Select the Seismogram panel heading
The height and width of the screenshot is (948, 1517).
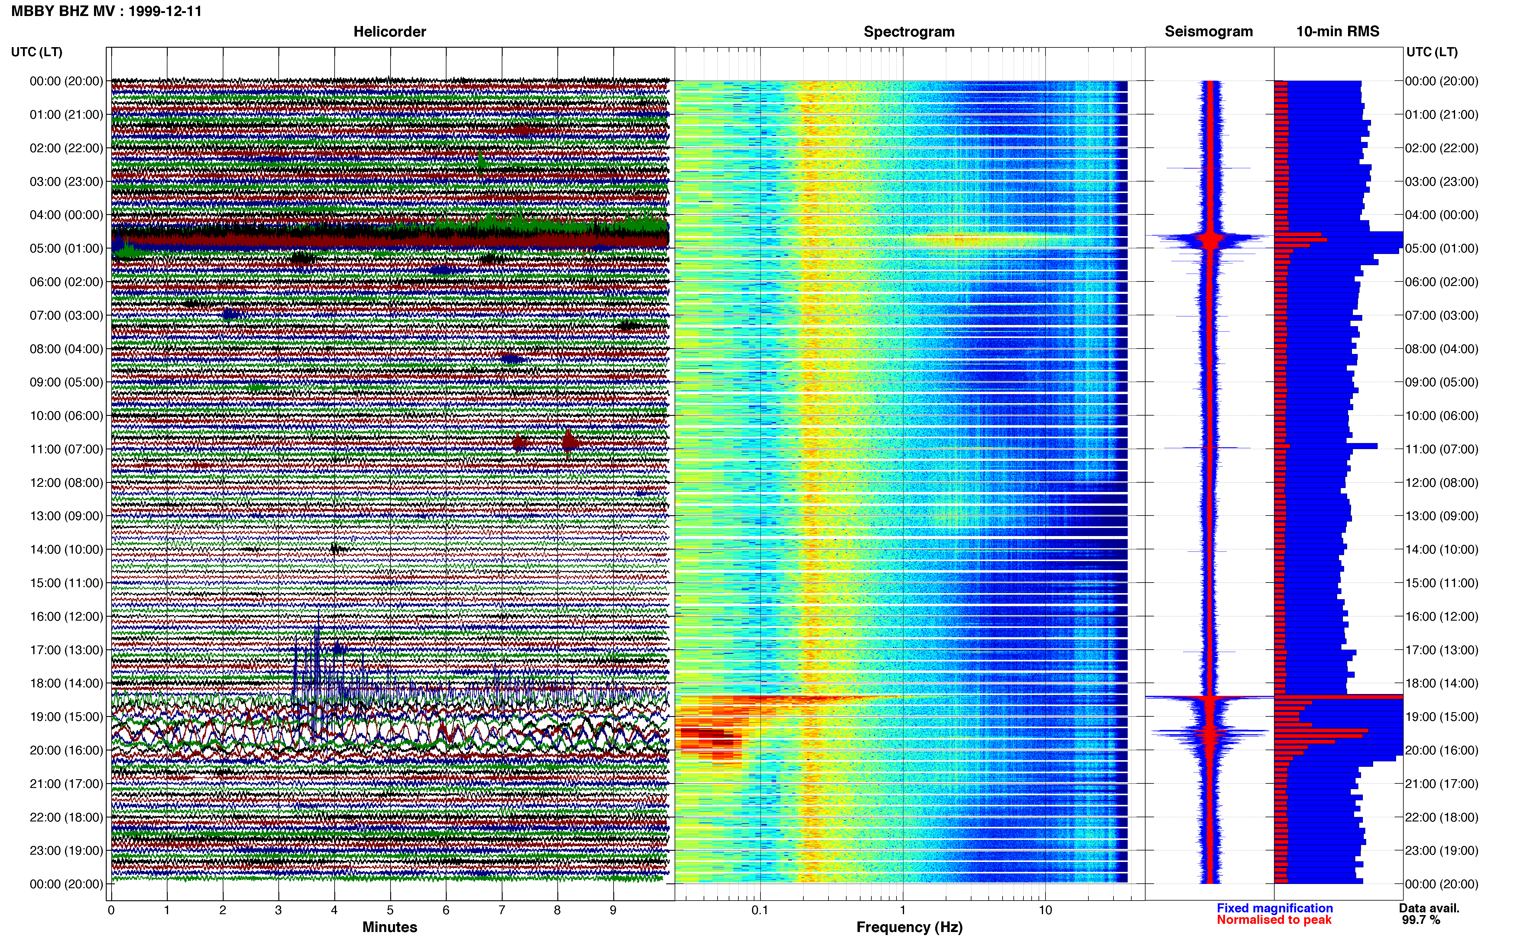coord(1209,31)
